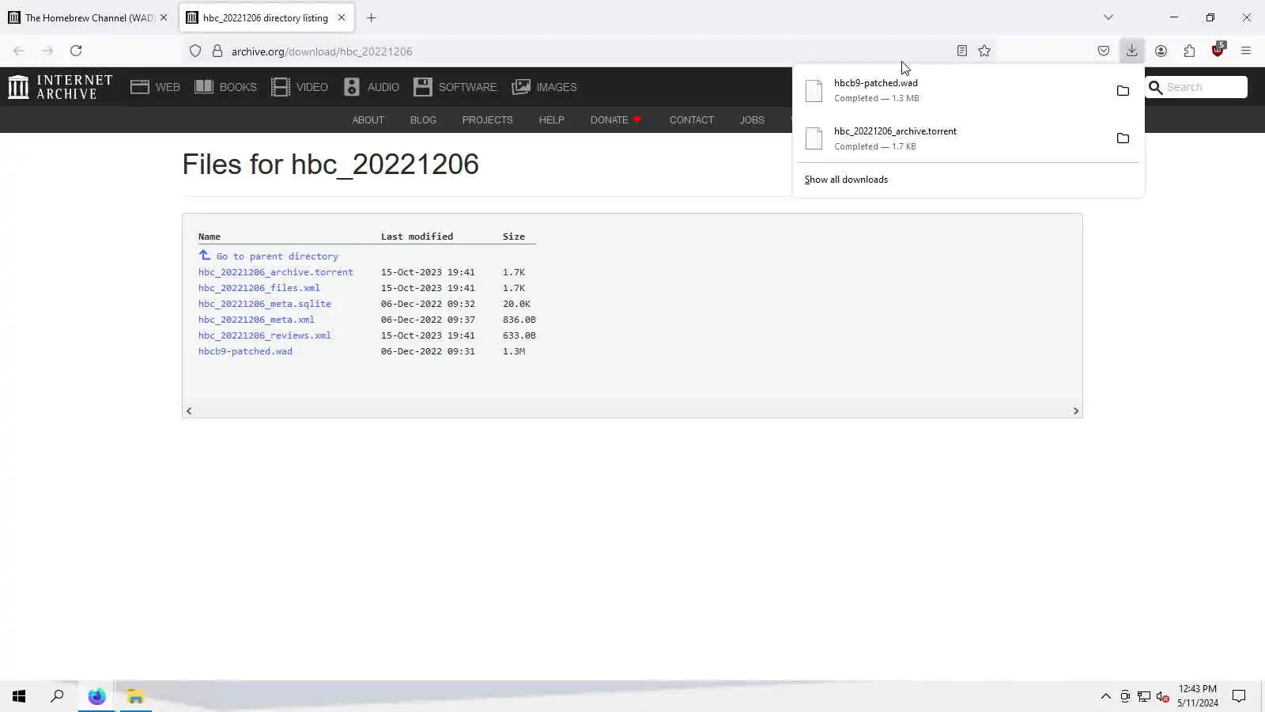Open hbc_20221206_reviews.xml link
The width and height of the screenshot is (1265, 712).
[265, 335]
